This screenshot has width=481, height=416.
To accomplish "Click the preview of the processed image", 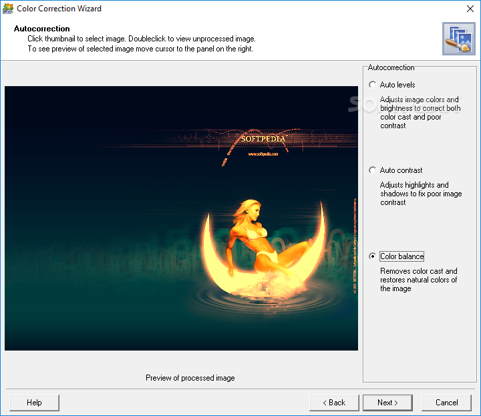I will coord(181,218).
